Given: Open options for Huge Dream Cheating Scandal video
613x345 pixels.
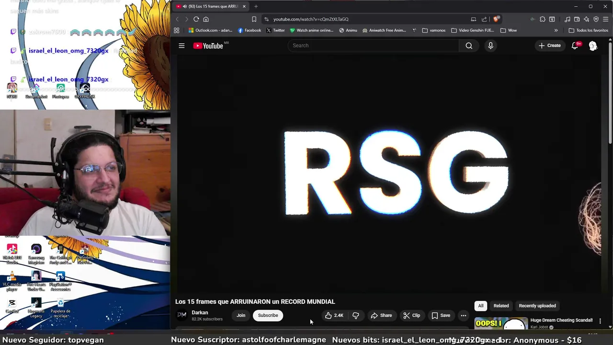Looking at the screenshot, I should 600,321.
